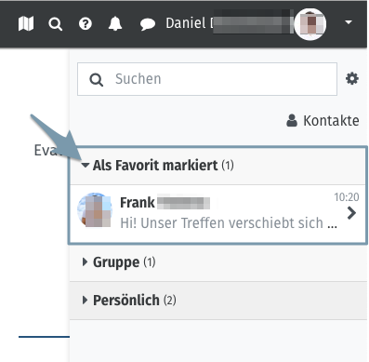
Task: Open the notifications bell
Action: pos(115,23)
